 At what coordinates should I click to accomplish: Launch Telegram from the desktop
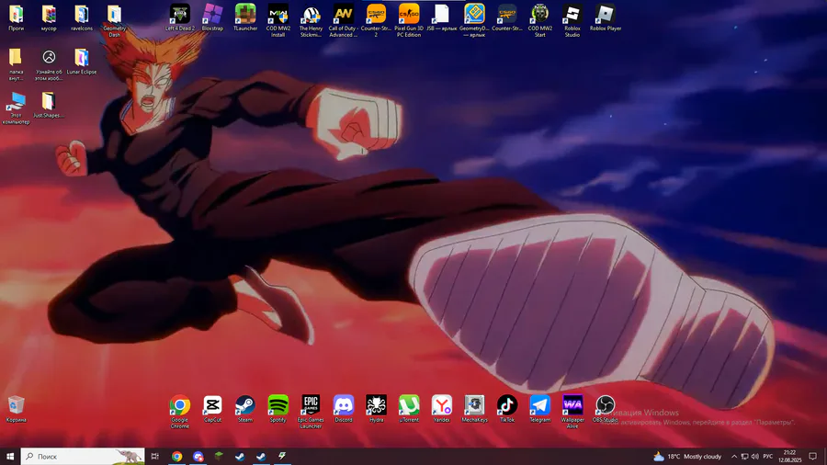(x=539, y=409)
